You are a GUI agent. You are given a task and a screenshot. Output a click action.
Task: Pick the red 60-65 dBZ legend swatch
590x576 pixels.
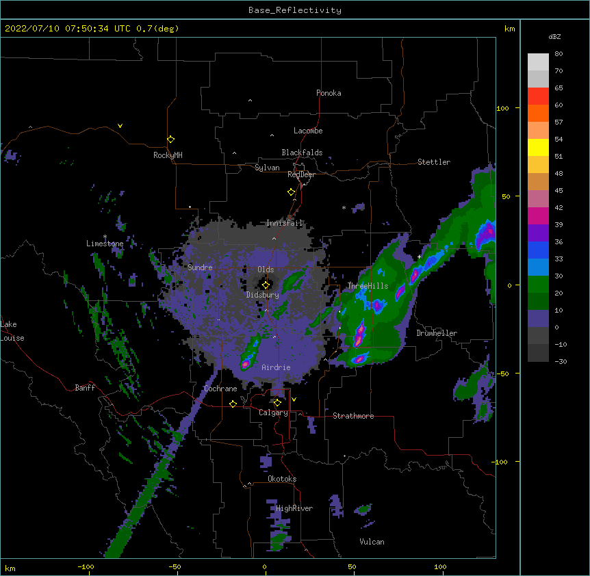(x=538, y=96)
